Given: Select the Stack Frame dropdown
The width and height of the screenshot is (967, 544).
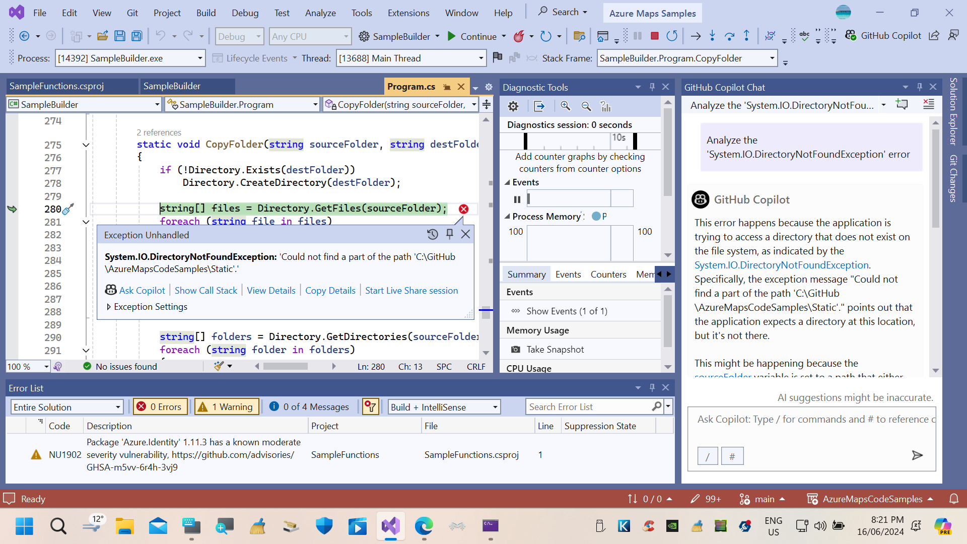Looking at the screenshot, I should pyautogui.click(x=687, y=58).
